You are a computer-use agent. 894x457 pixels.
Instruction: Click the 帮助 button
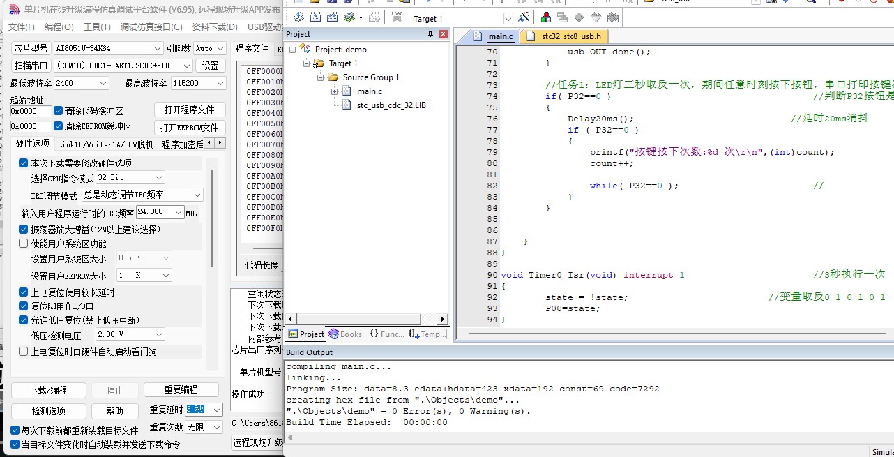115,411
